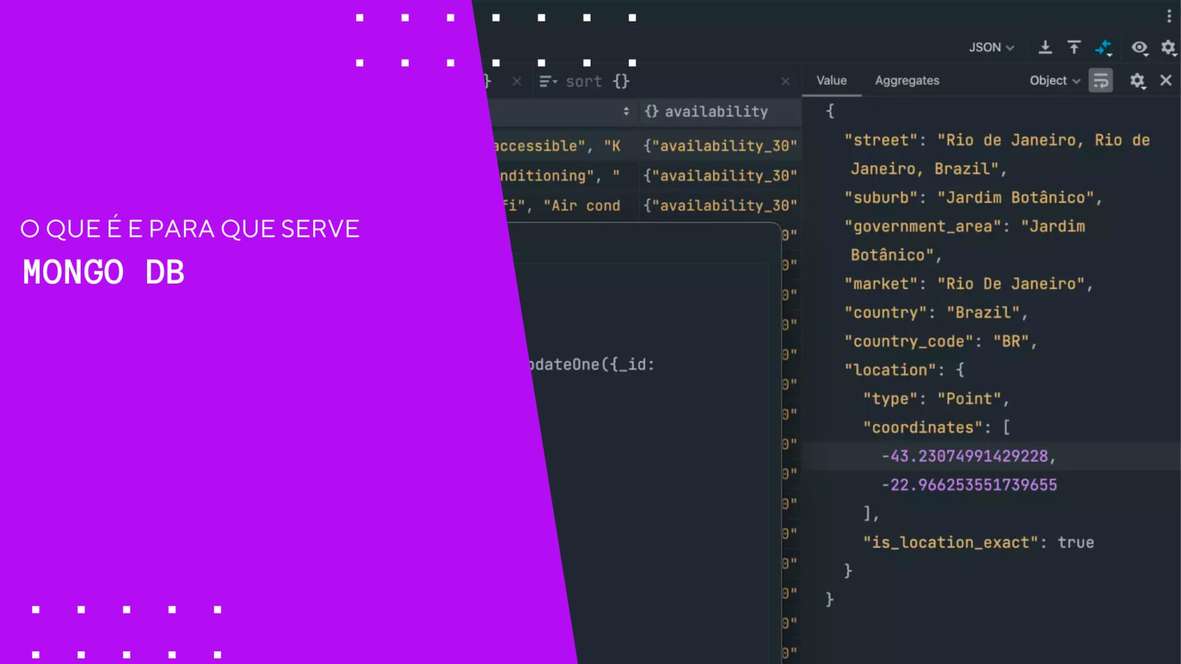Click the "location" key in JSON

click(x=890, y=370)
